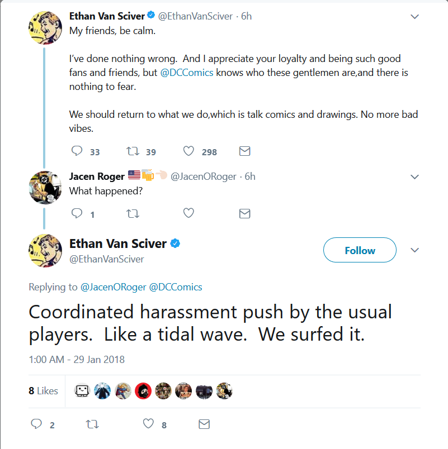This screenshot has height=449, width=448.
Task: Open the @DCComics mention in first tweet
Action: [187, 73]
